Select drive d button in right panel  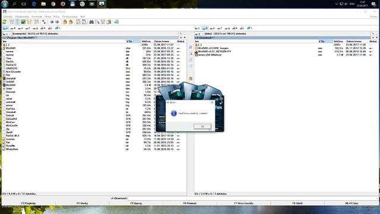(x=205, y=28)
